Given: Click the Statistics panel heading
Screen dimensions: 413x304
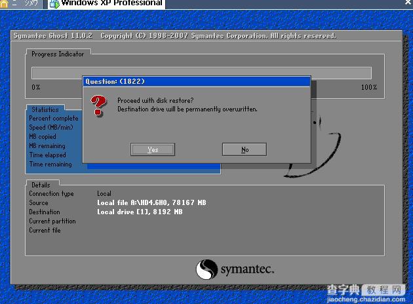Looking at the screenshot, I should (45, 109).
